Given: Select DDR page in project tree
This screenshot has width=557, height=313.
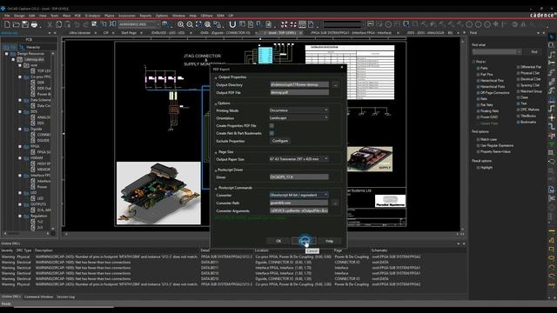Looking at the screenshot, I should pyautogui.click(x=41, y=83).
